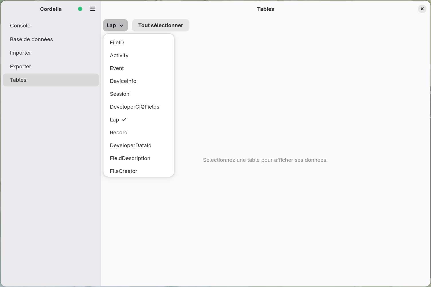Choose DeveloperDataId from the list

139,146
